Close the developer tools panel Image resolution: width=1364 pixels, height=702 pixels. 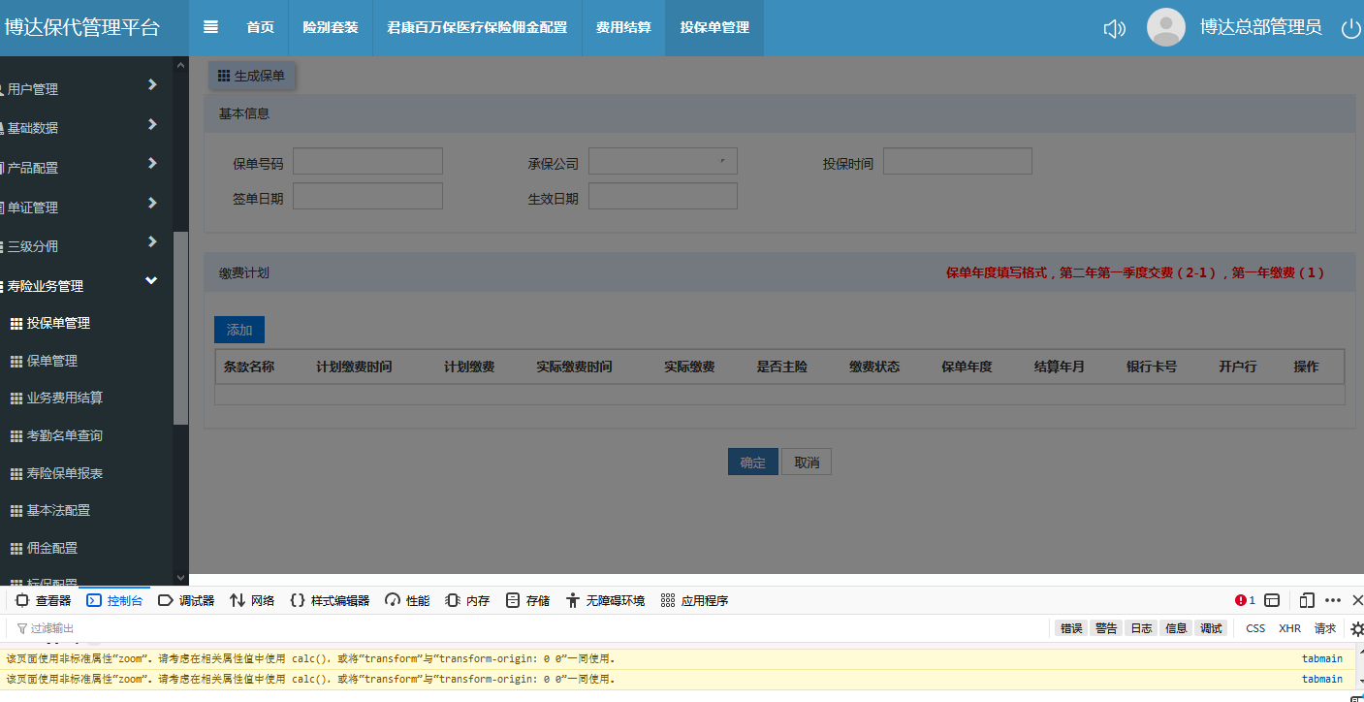(1357, 600)
